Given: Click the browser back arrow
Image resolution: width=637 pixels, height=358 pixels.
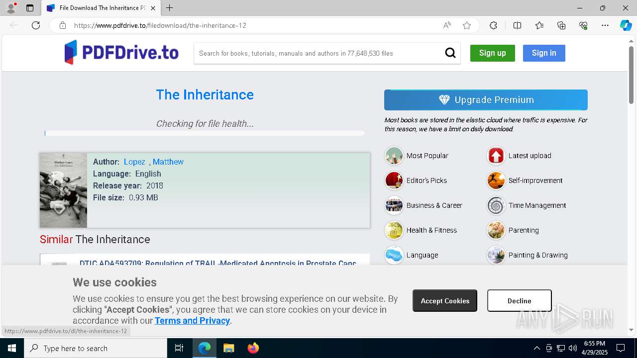Looking at the screenshot, I should (x=14, y=25).
